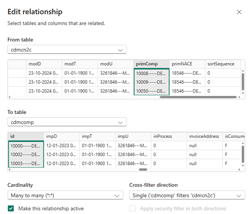The width and height of the screenshot is (250, 214).
Task: Open the Cross-filter direction dropdown
Action: 187,195
